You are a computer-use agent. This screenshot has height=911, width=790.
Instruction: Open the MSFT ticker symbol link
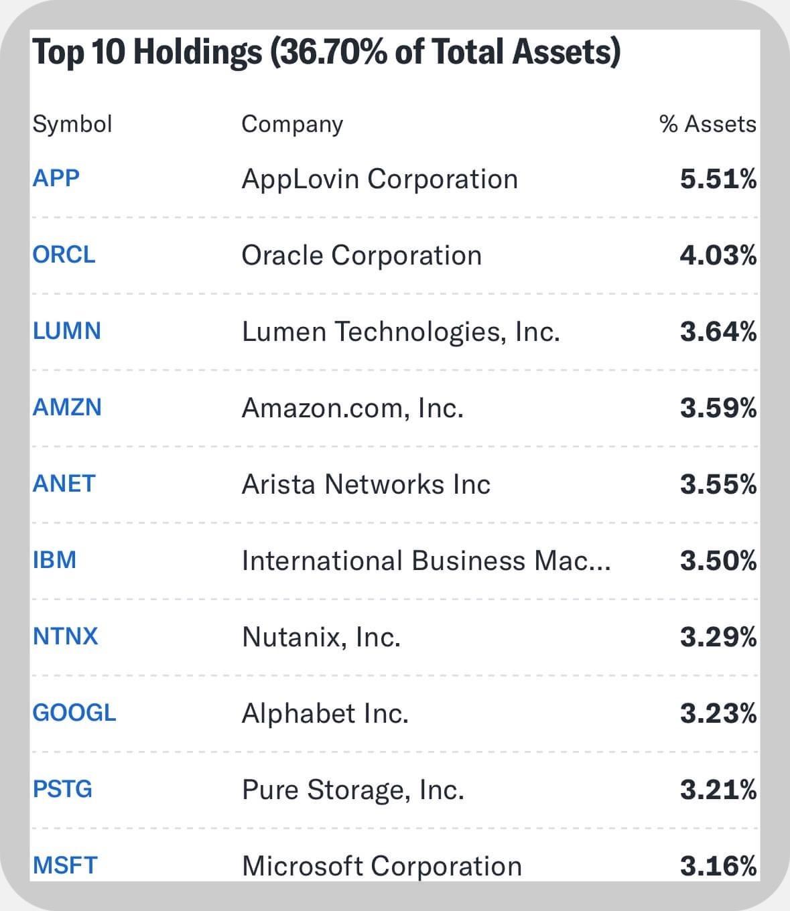(66, 865)
